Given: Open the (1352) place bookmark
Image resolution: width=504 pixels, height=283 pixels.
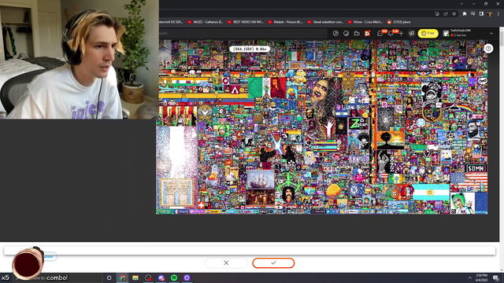Looking at the screenshot, I should (x=399, y=22).
